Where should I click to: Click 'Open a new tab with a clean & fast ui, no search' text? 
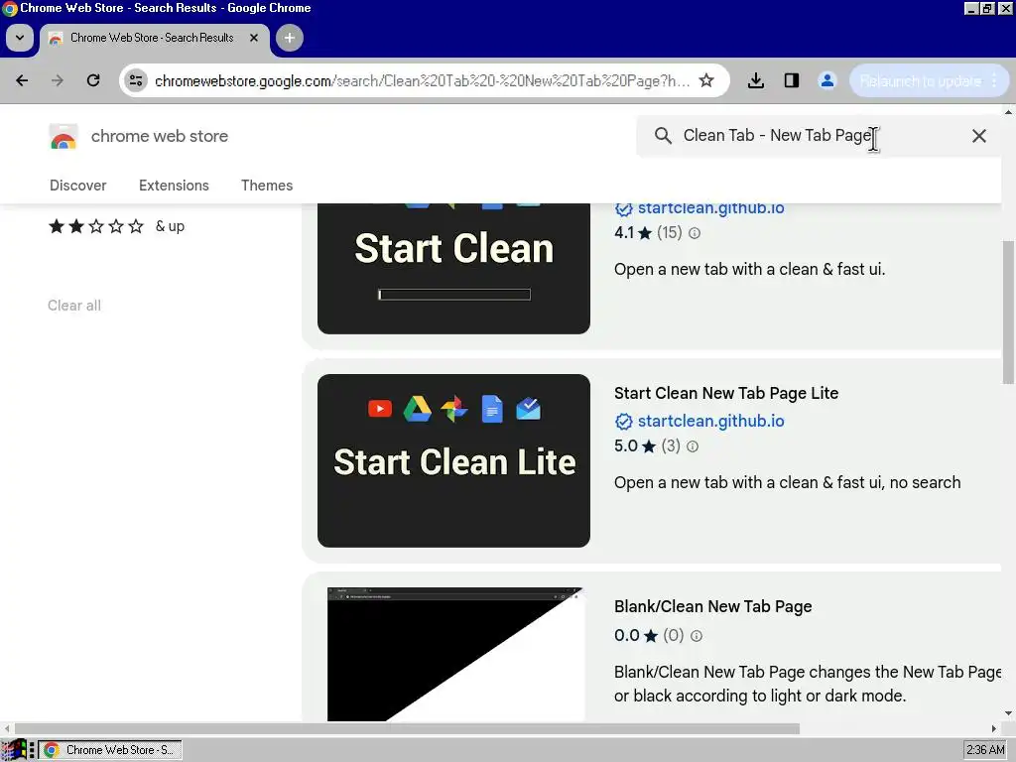click(787, 483)
